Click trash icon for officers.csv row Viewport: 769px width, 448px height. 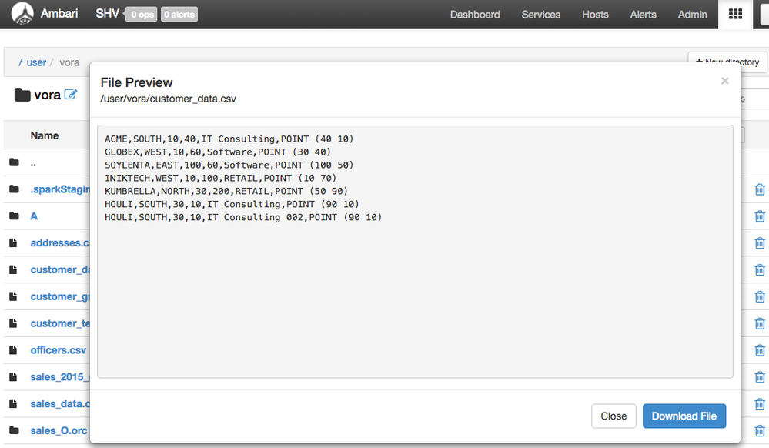(760, 350)
